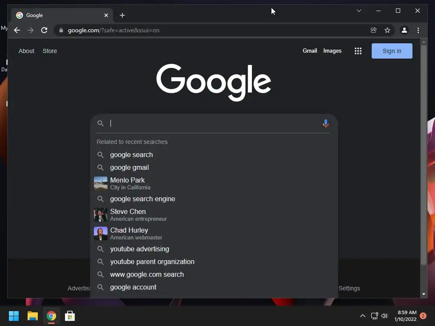This screenshot has height=326, width=435.
Task: Click the Sign in button
Action: pos(392,51)
